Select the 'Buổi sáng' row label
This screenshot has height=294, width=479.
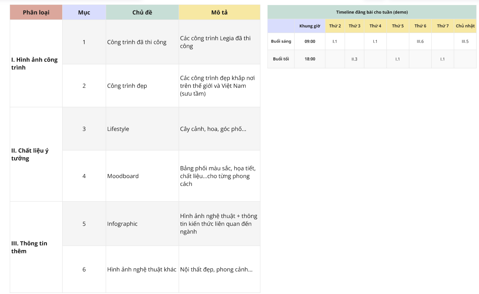click(281, 41)
